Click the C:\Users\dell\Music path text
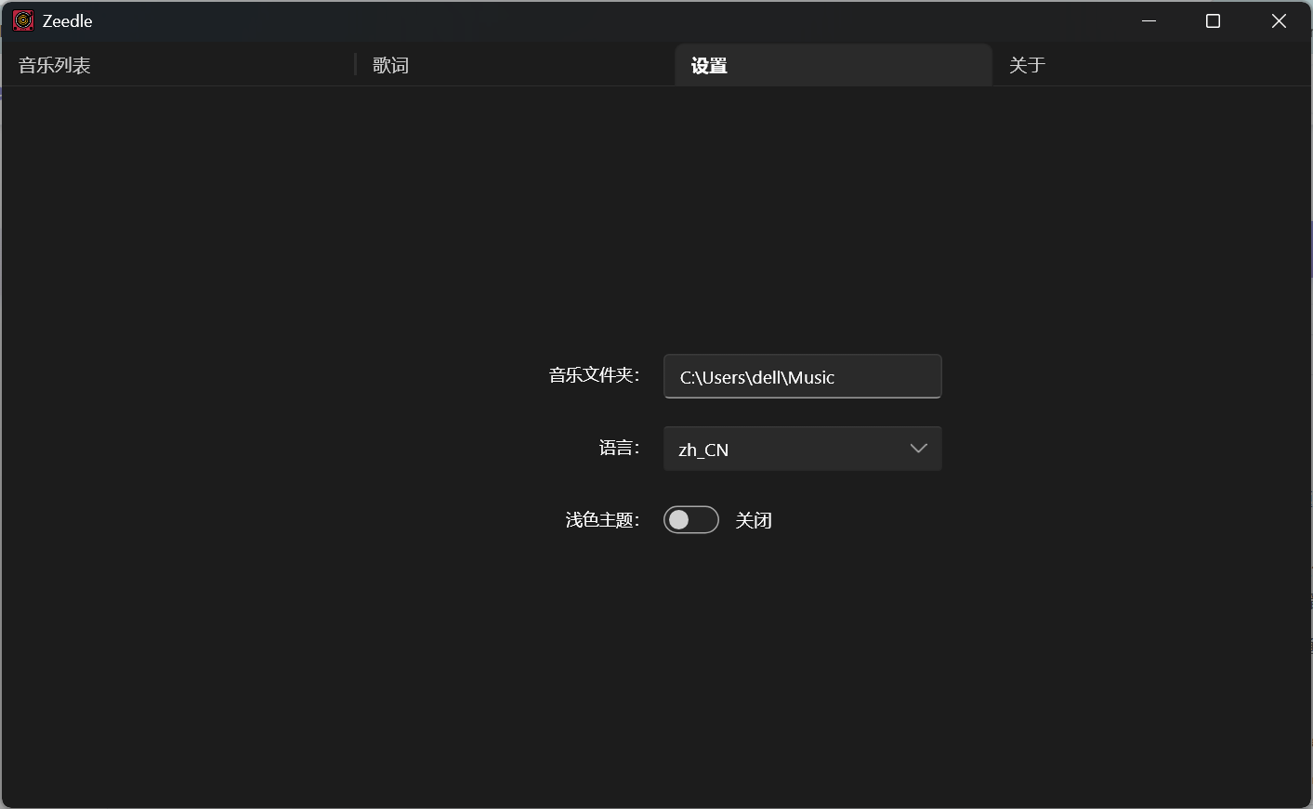The image size is (1313, 809). [757, 377]
